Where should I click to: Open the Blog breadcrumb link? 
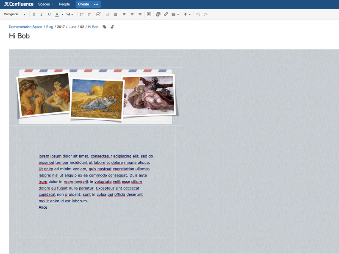pyautogui.click(x=50, y=27)
